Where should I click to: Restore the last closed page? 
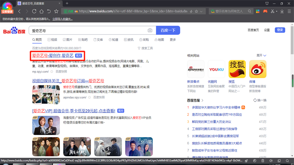[49, 11]
